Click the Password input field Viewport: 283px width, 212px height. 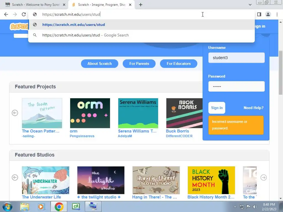(237, 86)
